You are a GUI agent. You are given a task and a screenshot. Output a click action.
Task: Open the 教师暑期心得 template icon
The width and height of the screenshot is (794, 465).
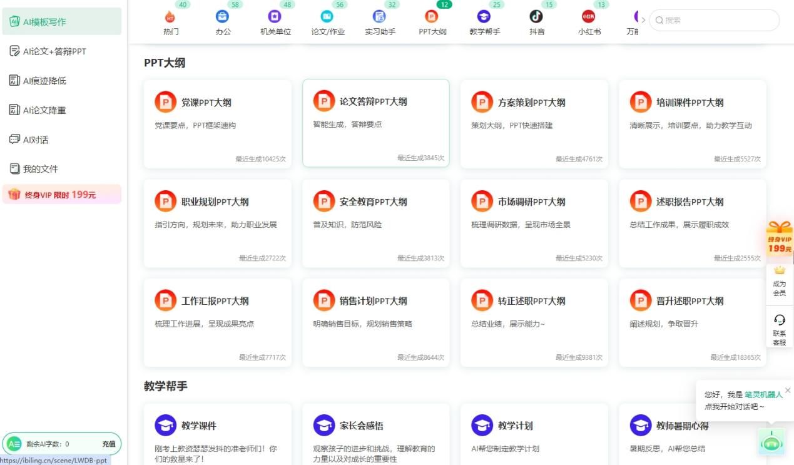(x=640, y=426)
